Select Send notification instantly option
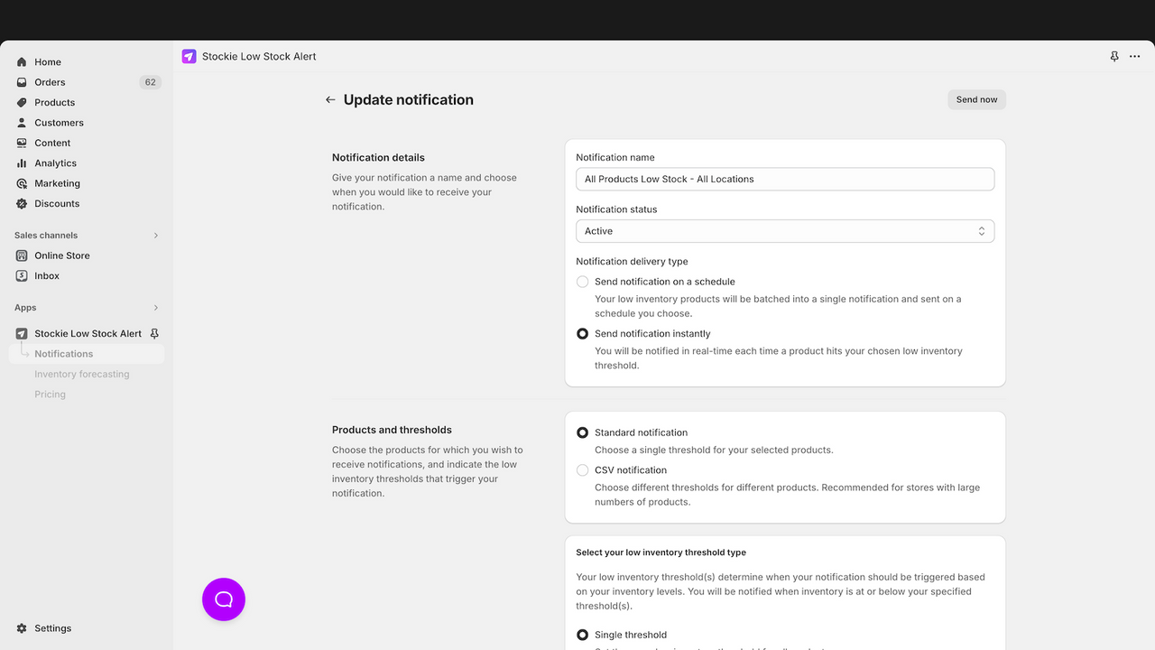The width and height of the screenshot is (1155, 650). (583, 334)
